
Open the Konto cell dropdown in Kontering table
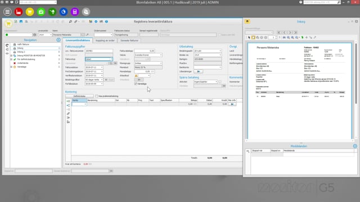pyautogui.click(x=85, y=104)
